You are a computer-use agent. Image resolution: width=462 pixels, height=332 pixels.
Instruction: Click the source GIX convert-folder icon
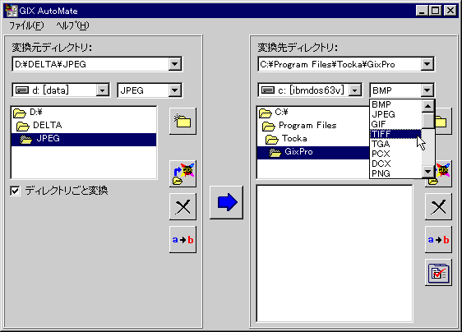(x=182, y=173)
